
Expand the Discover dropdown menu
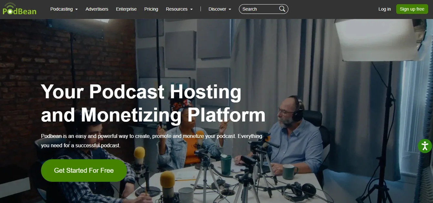(x=217, y=9)
